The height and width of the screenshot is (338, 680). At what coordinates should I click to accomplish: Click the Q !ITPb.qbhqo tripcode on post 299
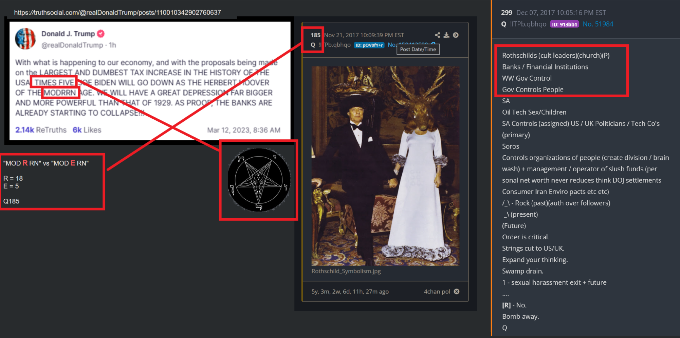tap(524, 24)
